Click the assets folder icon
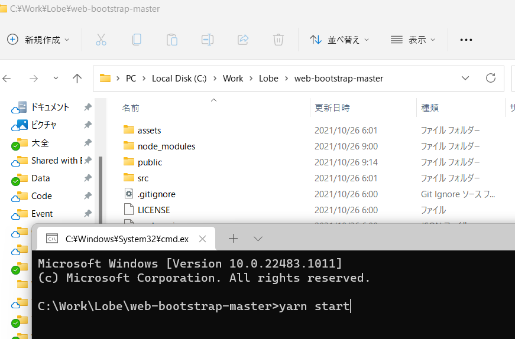 pyautogui.click(x=129, y=129)
